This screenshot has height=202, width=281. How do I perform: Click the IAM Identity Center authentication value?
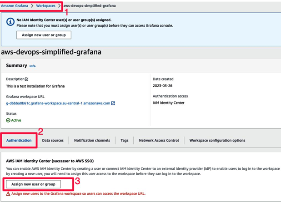coord(168,103)
